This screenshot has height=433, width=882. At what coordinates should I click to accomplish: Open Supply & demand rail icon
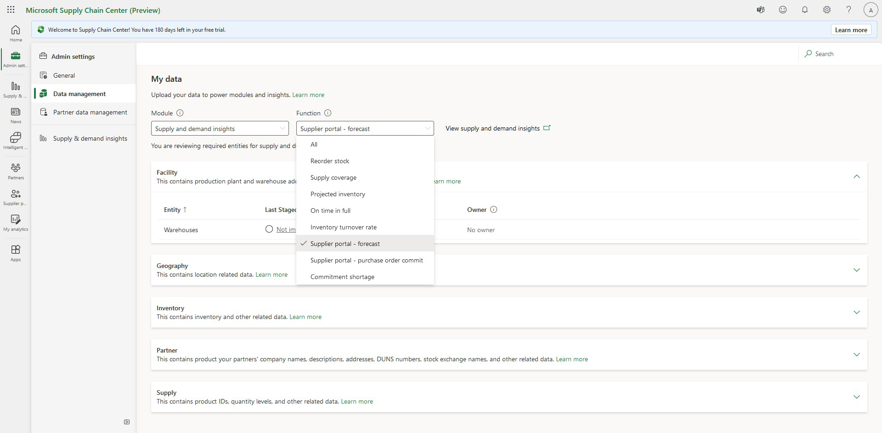pos(16,90)
